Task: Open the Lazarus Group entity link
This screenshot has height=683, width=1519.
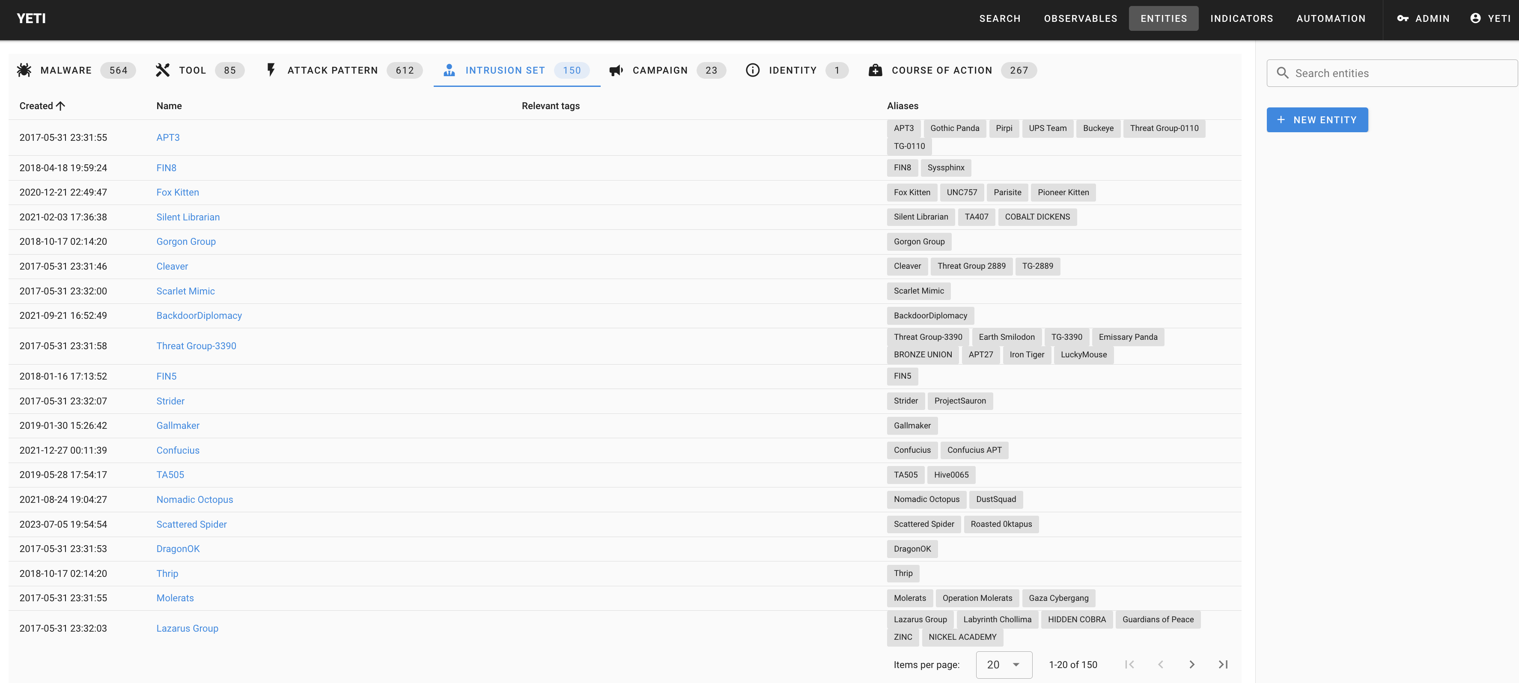Action: coord(187,628)
